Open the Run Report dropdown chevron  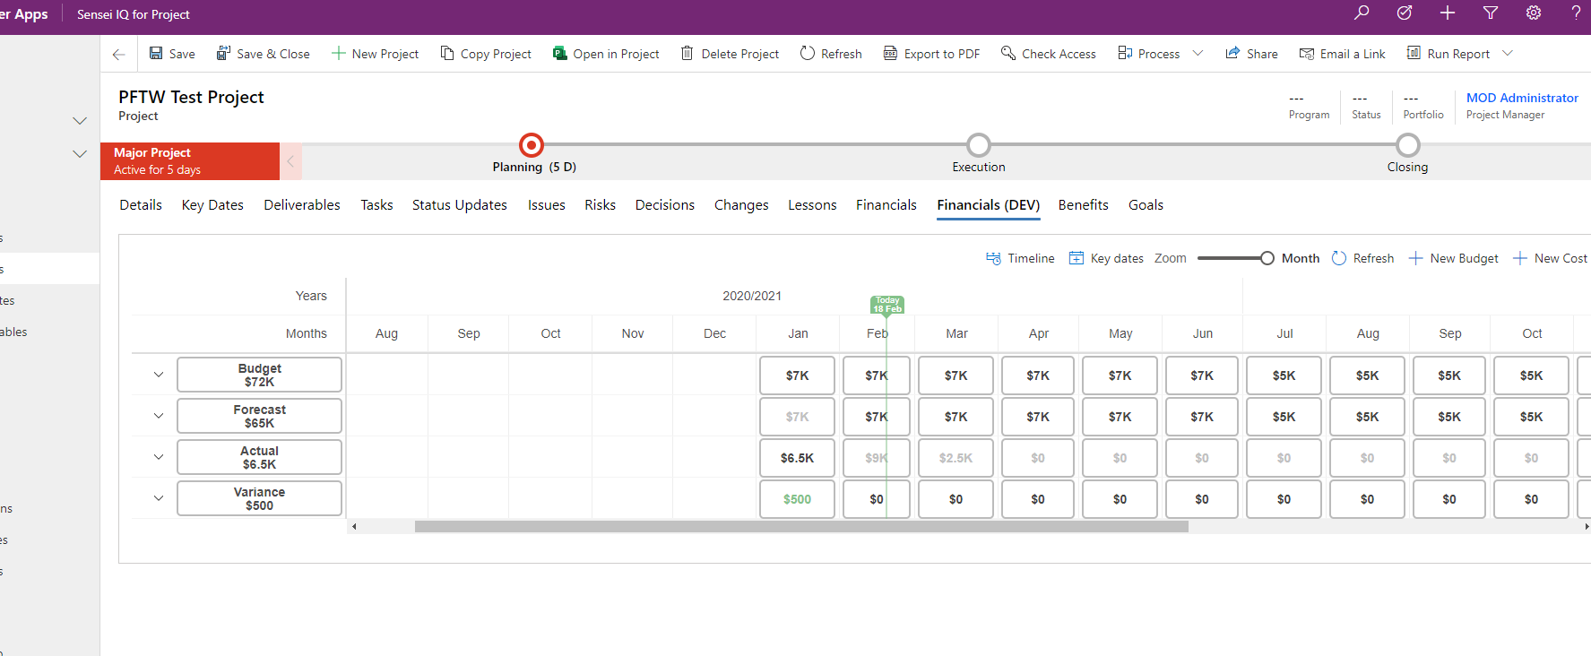[x=1508, y=54]
